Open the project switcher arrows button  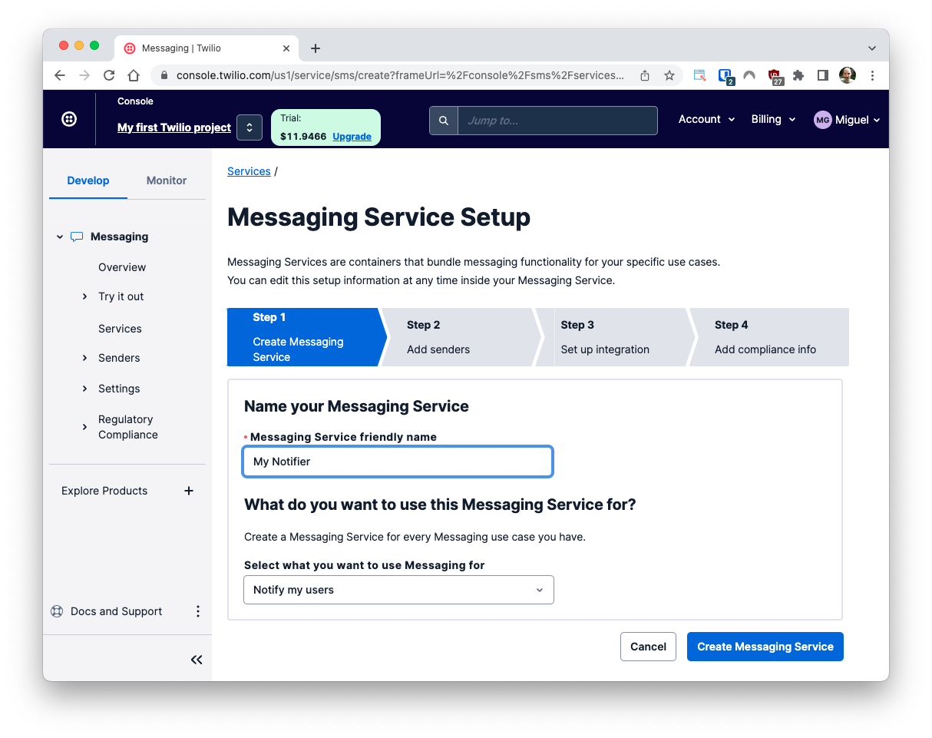point(250,127)
